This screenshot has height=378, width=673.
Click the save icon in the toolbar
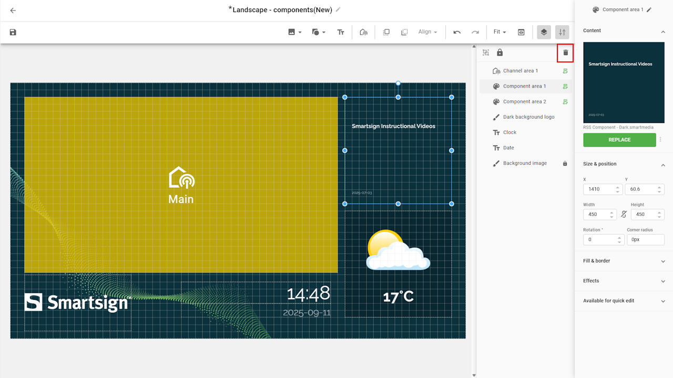coord(13,32)
